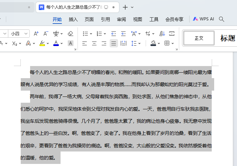Expand the borders dropdown arrow

[x=173, y=44]
